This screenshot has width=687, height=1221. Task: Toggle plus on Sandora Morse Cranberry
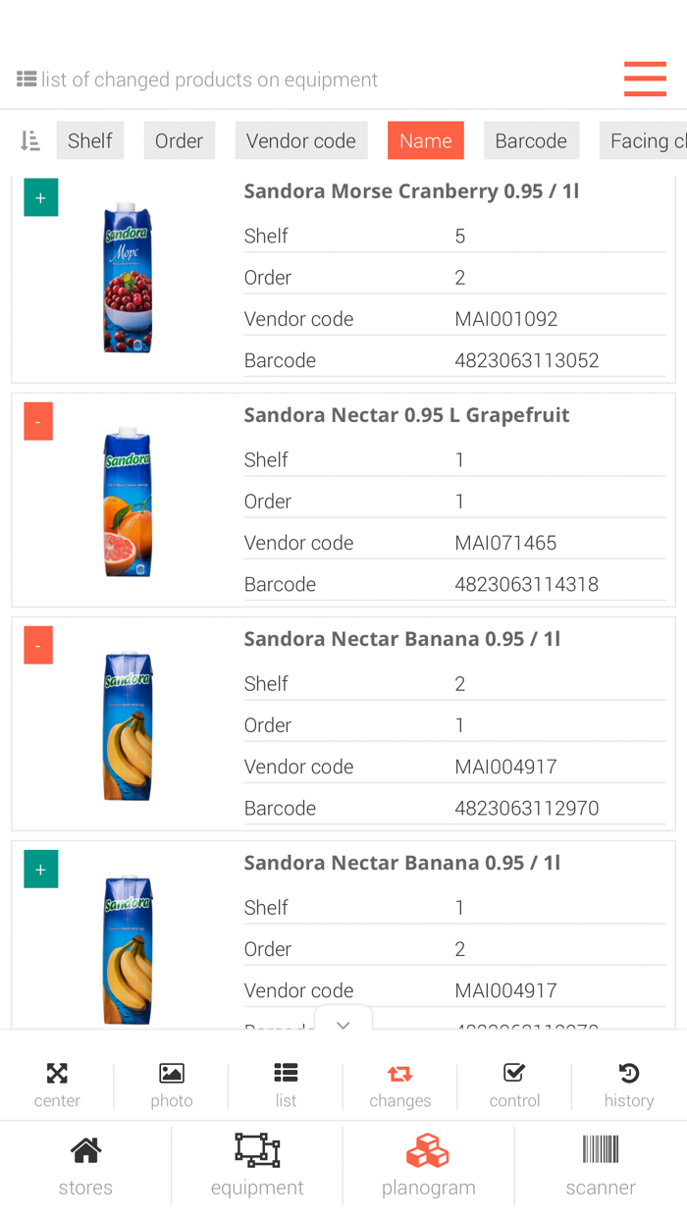[x=41, y=197]
